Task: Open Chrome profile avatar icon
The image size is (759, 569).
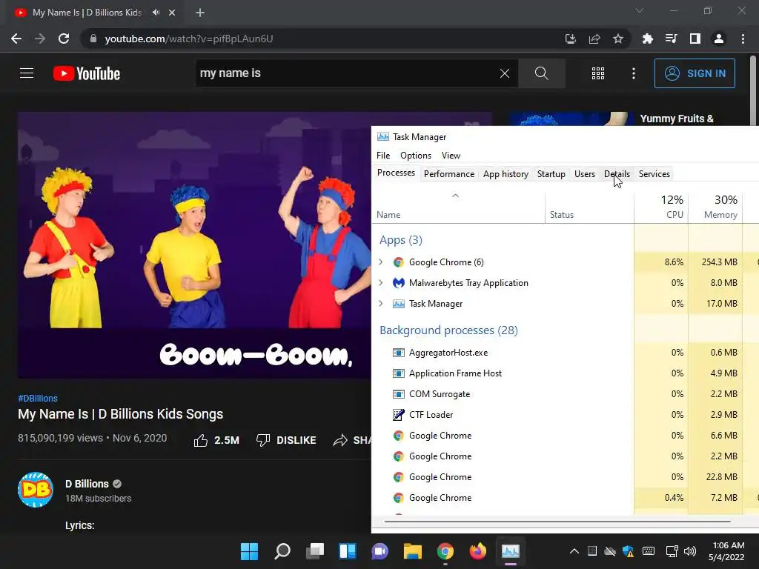Action: [719, 39]
